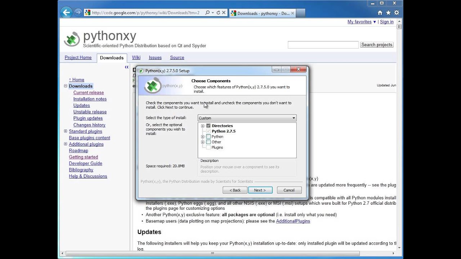The image size is (461, 259).
Task: Cancel the Python(x,y) setup
Action: [x=289, y=190]
